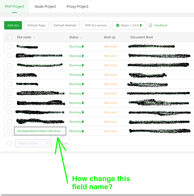Click the Nginx hexagon logo icon
The image size is (194, 196).
(118, 25)
